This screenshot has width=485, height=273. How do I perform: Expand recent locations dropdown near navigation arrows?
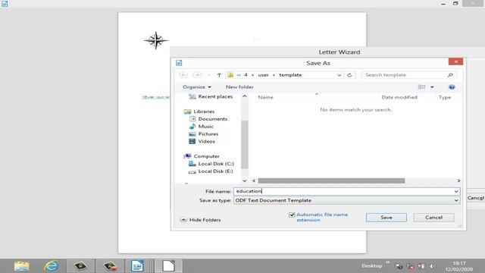point(208,75)
